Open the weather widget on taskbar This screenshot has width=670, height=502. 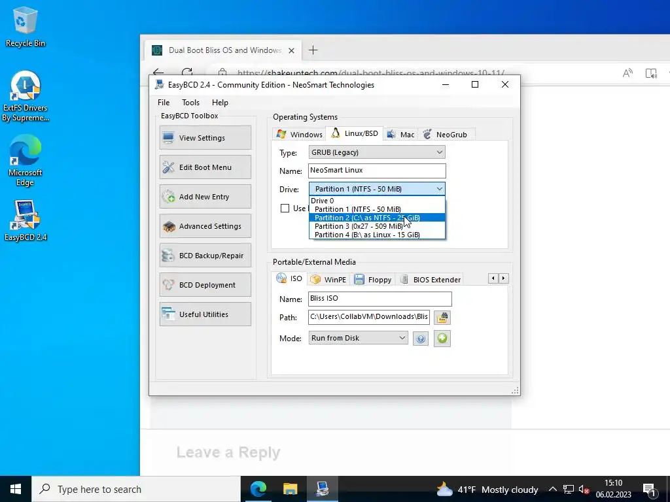(x=487, y=489)
